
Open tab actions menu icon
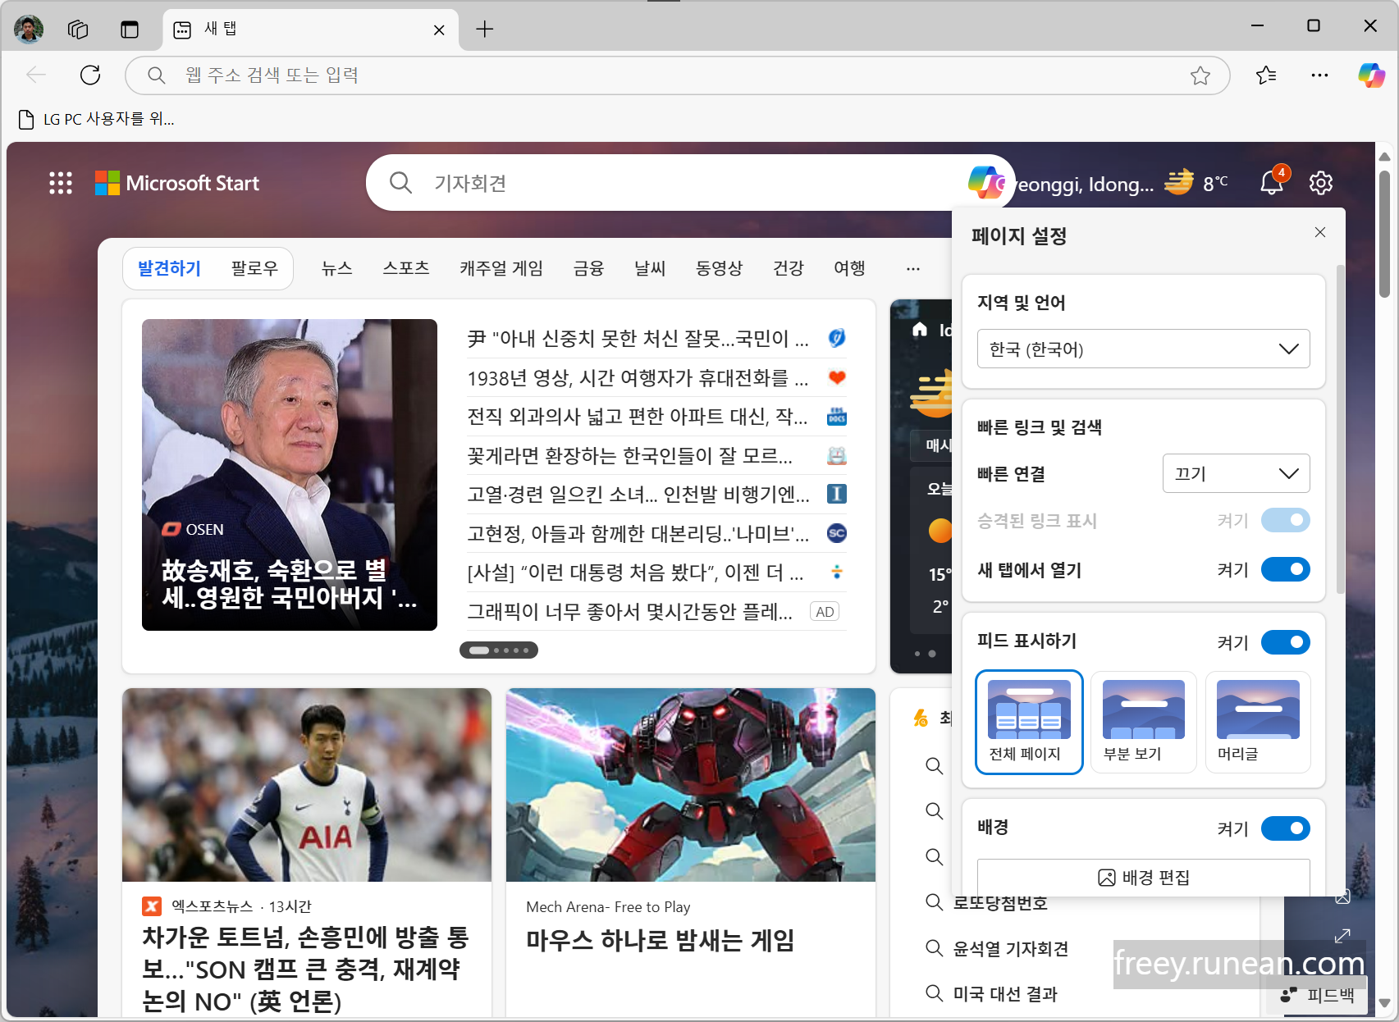click(130, 30)
